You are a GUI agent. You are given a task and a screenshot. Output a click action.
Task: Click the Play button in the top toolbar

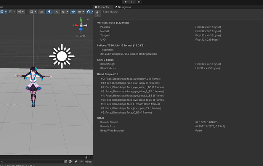125,2
